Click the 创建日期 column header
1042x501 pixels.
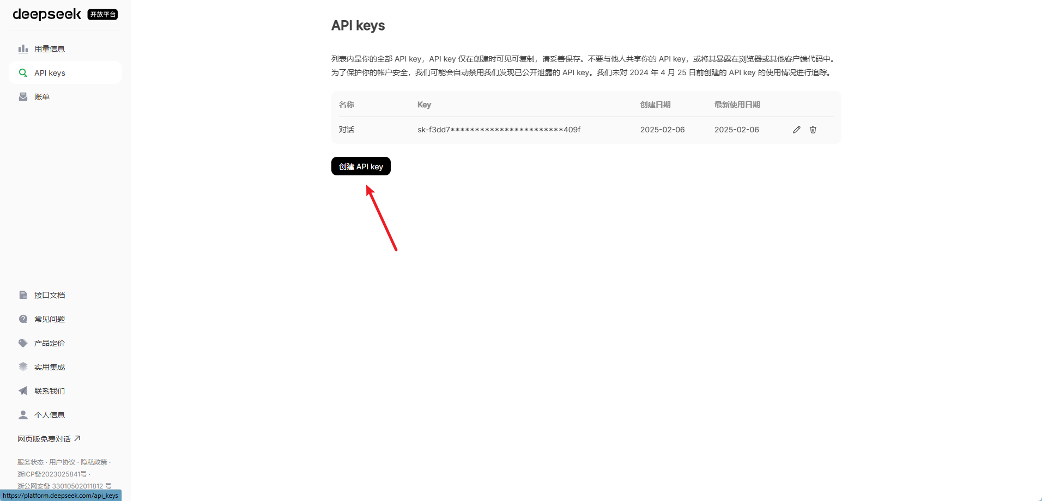(x=655, y=105)
